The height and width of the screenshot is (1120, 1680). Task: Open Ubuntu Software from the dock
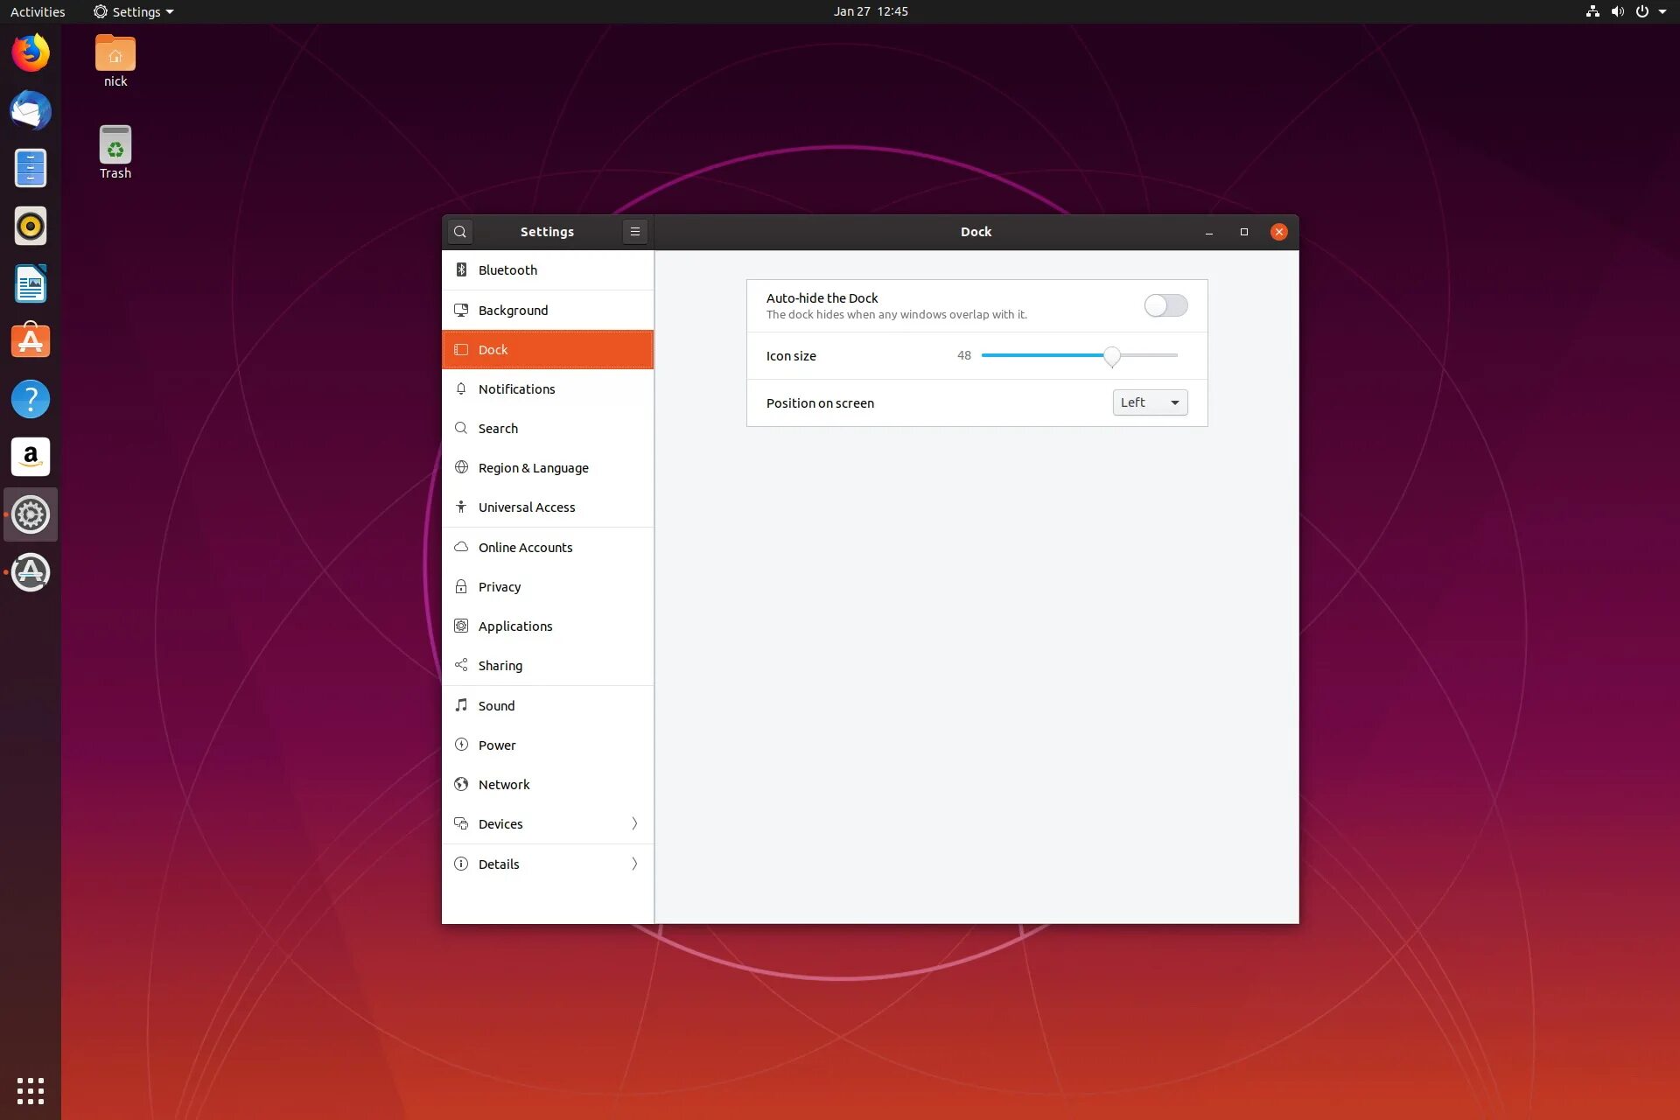[31, 341]
